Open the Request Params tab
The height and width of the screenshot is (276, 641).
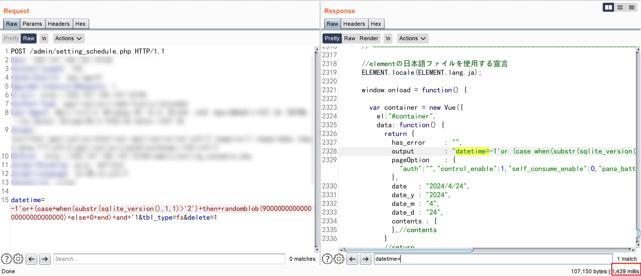pyautogui.click(x=32, y=24)
